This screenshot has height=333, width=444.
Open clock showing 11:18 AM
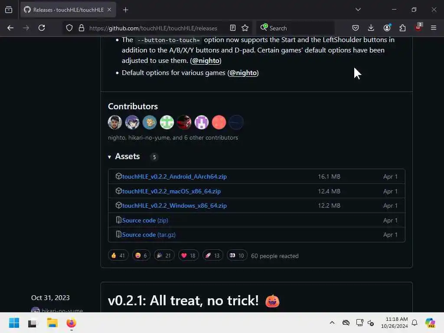395,323
